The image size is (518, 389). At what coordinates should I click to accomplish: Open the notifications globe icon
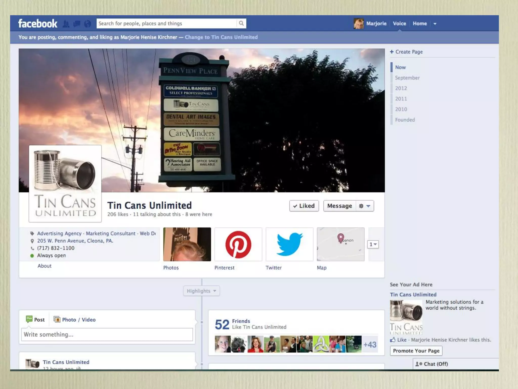(x=88, y=24)
